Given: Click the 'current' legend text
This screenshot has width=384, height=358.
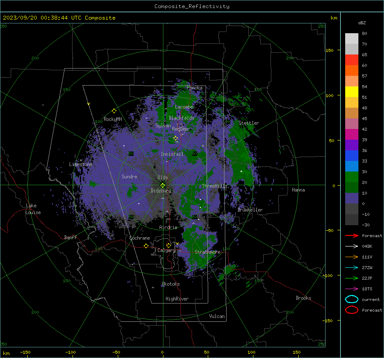Looking at the screenshot, I should pos(370,299).
